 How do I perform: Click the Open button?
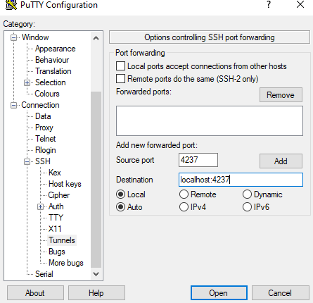(x=219, y=293)
